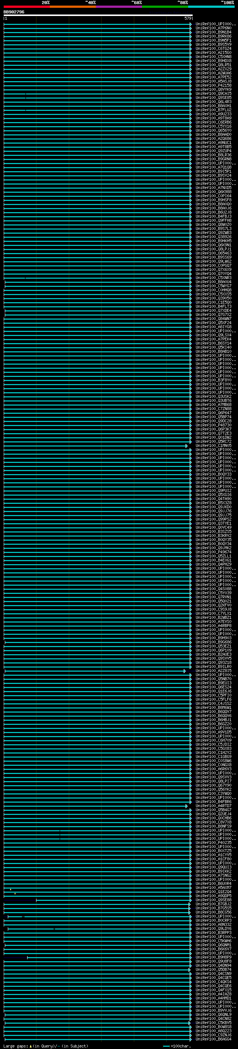Select hit label UniRef100_Q656Y0
Image resolution: width=238 pixels, height=1049 pixels.
pyautogui.click(x=213, y=130)
